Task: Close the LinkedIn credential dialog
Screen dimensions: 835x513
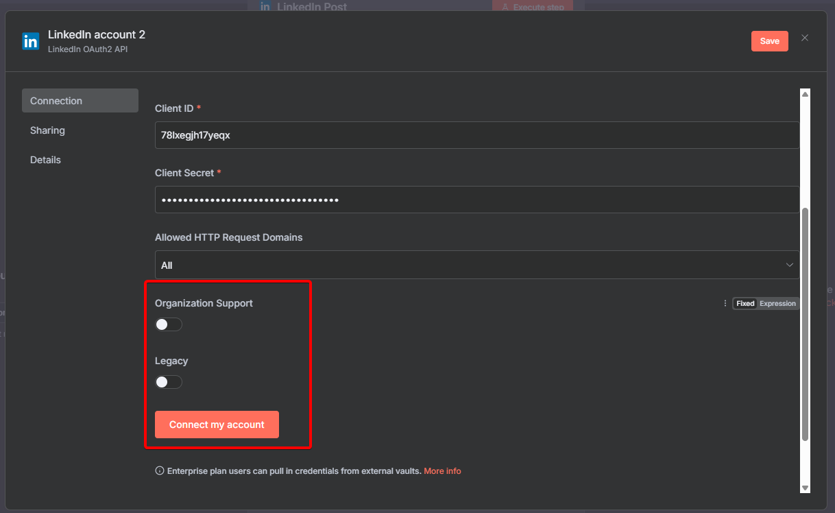Action: (x=805, y=38)
